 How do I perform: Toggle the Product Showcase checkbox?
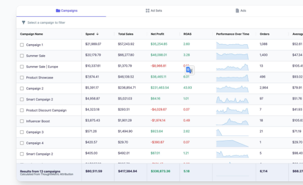pos(22,78)
